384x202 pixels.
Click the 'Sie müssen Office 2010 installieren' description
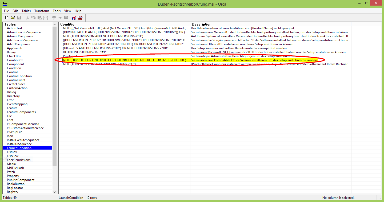(x=271, y=44)
